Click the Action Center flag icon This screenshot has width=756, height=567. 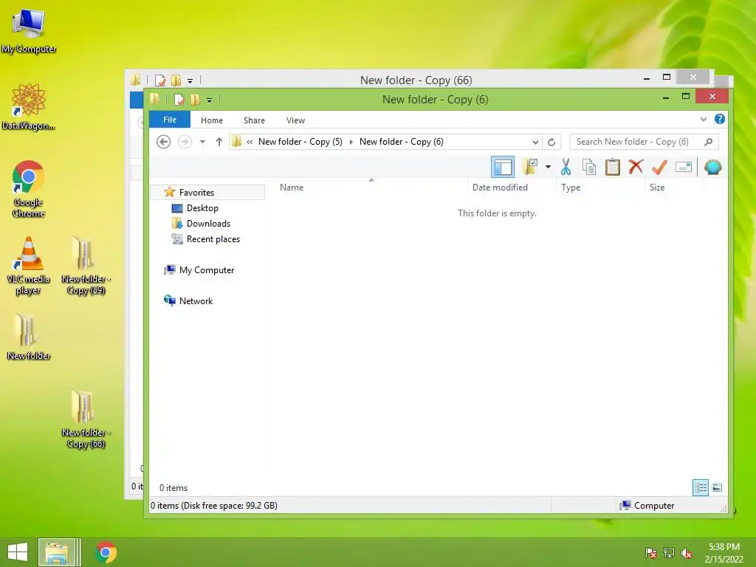pyautogui.click(x=650, y=553)
